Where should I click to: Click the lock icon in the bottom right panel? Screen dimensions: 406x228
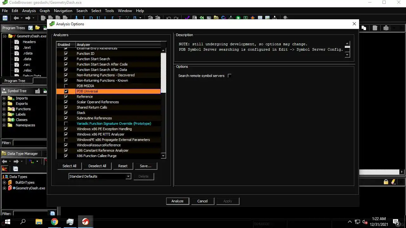[386, 182]
